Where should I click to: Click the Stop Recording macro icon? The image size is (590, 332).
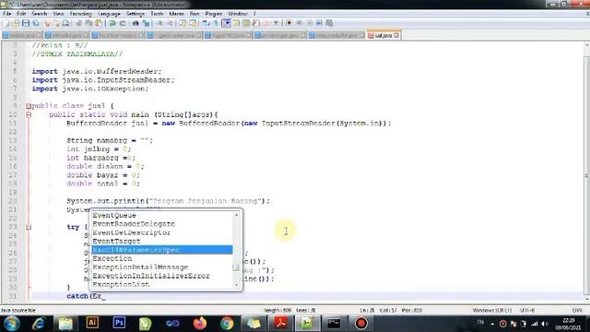[x=299, y=23]
